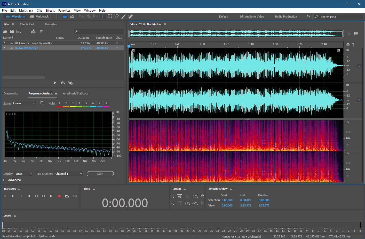Click the Rewind transport button
365x239 pixels.
tap(36, 196)
